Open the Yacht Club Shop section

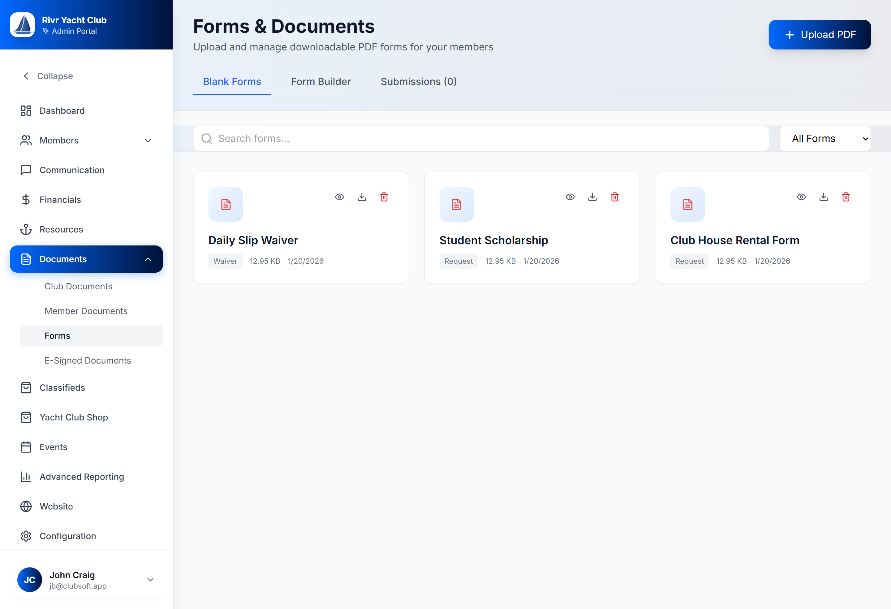73,417
